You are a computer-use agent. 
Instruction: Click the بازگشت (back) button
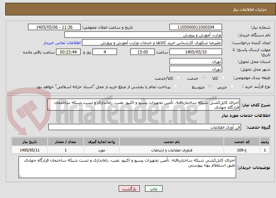129,189
